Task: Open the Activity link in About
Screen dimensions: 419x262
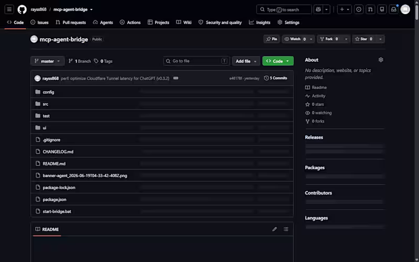Action: pyautogui.click(x=315, y=96)
